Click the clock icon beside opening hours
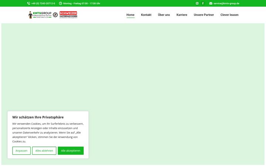The width and height of the screenshot is (266, 166). 60,3
